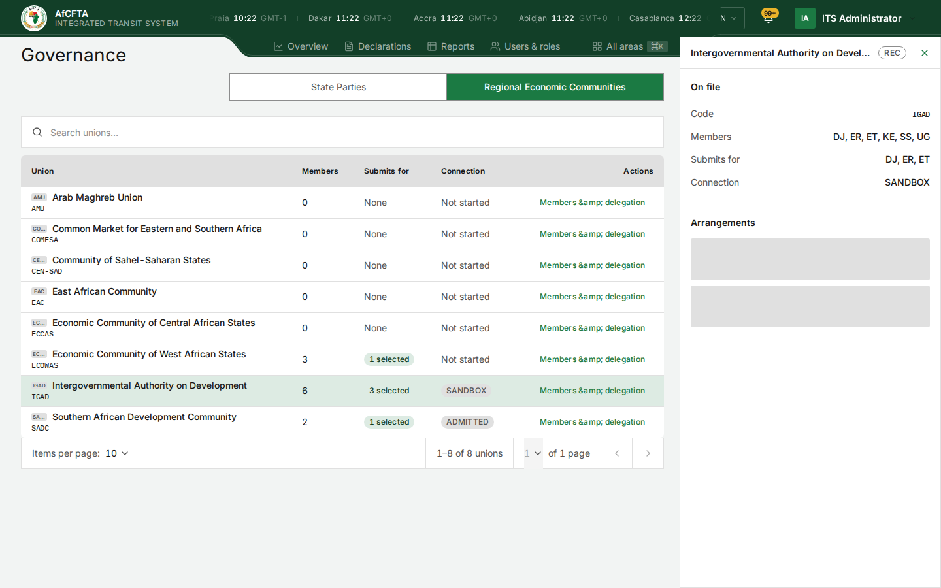The image size is (941, 588).
Task: Select Common Market for Eastern and Southern Africa
Action: (x=157, y=229)
